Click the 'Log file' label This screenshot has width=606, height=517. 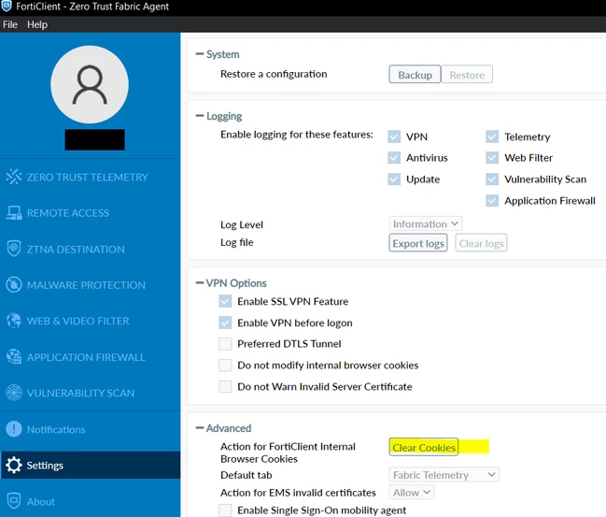coord(237,242)
